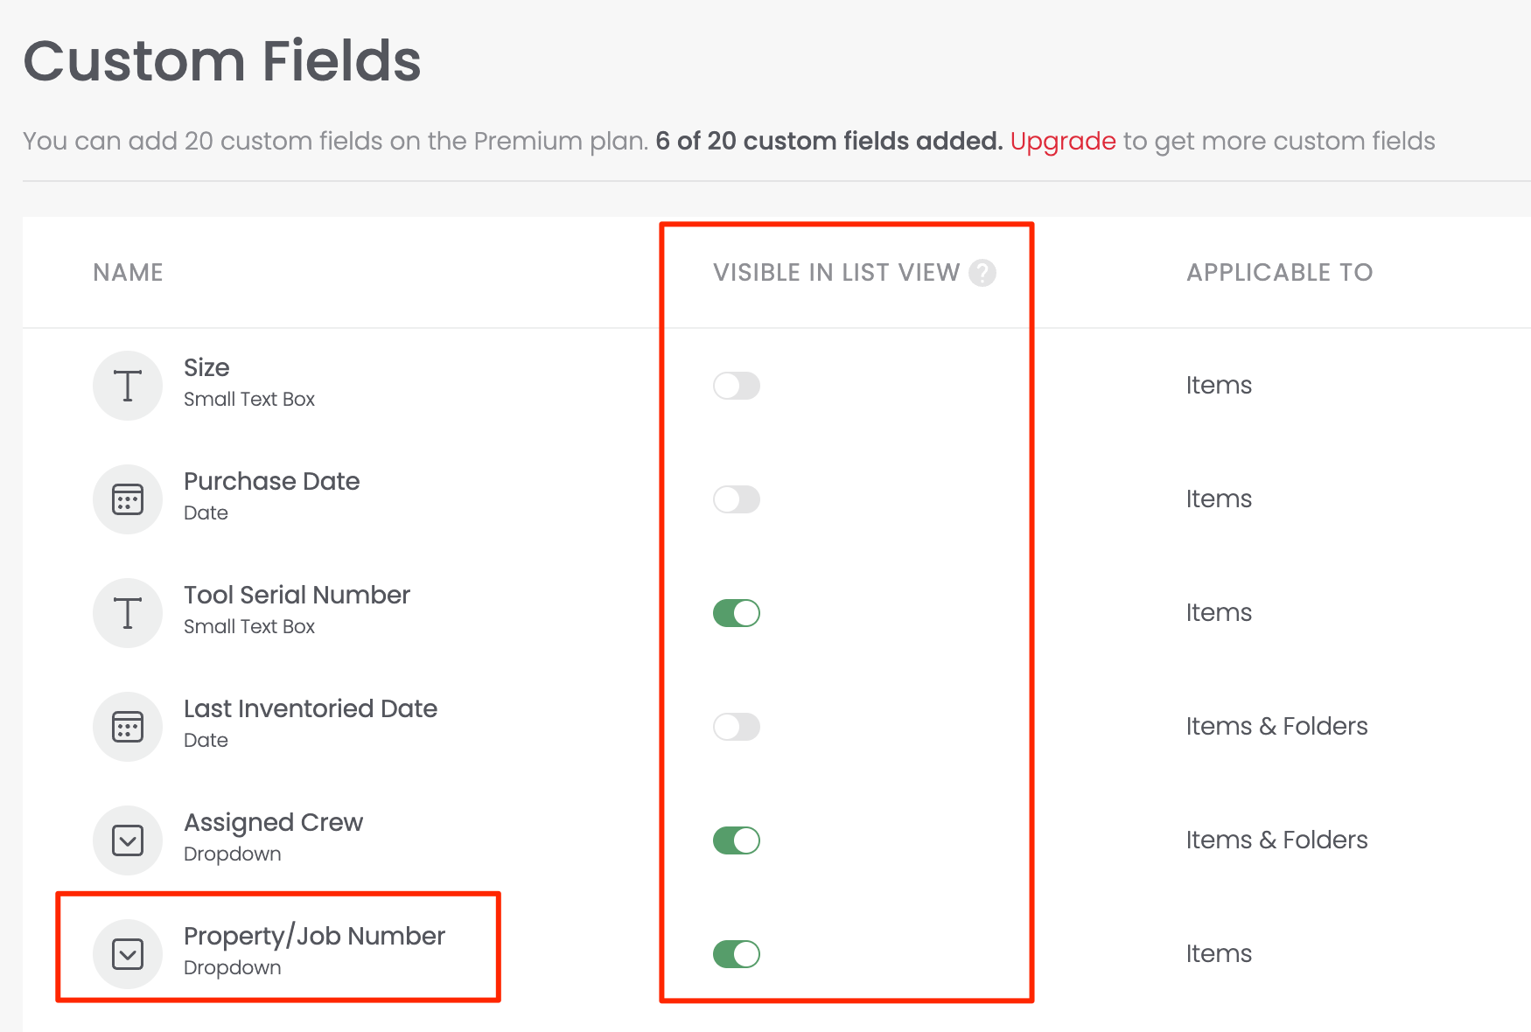The width and height of the screenshot is (1531, 1032).
Task: Turn off Assigned Crew list view toggle
Action: (736, 840)
